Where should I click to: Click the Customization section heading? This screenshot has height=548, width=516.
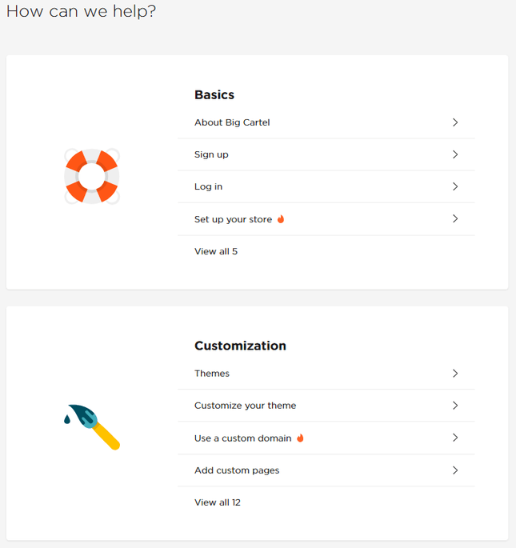(240, 346)
